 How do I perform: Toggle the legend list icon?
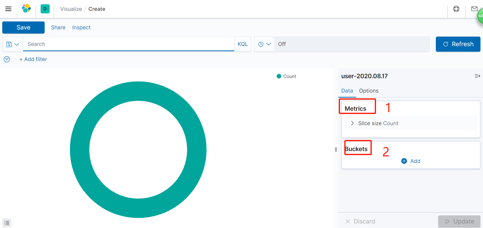point(7,223)
